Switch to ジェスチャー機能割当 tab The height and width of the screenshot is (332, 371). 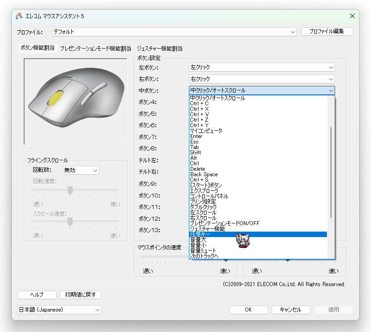(x=159, y=48)
